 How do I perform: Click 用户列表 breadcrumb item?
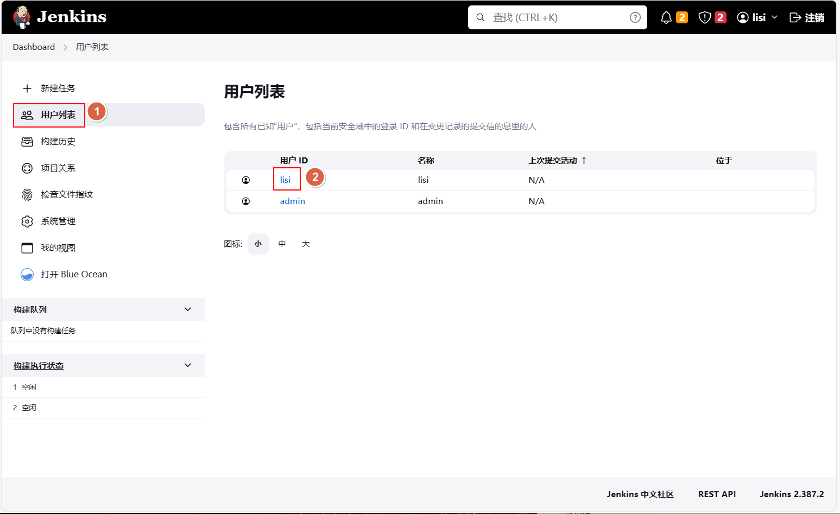point(92,47)
